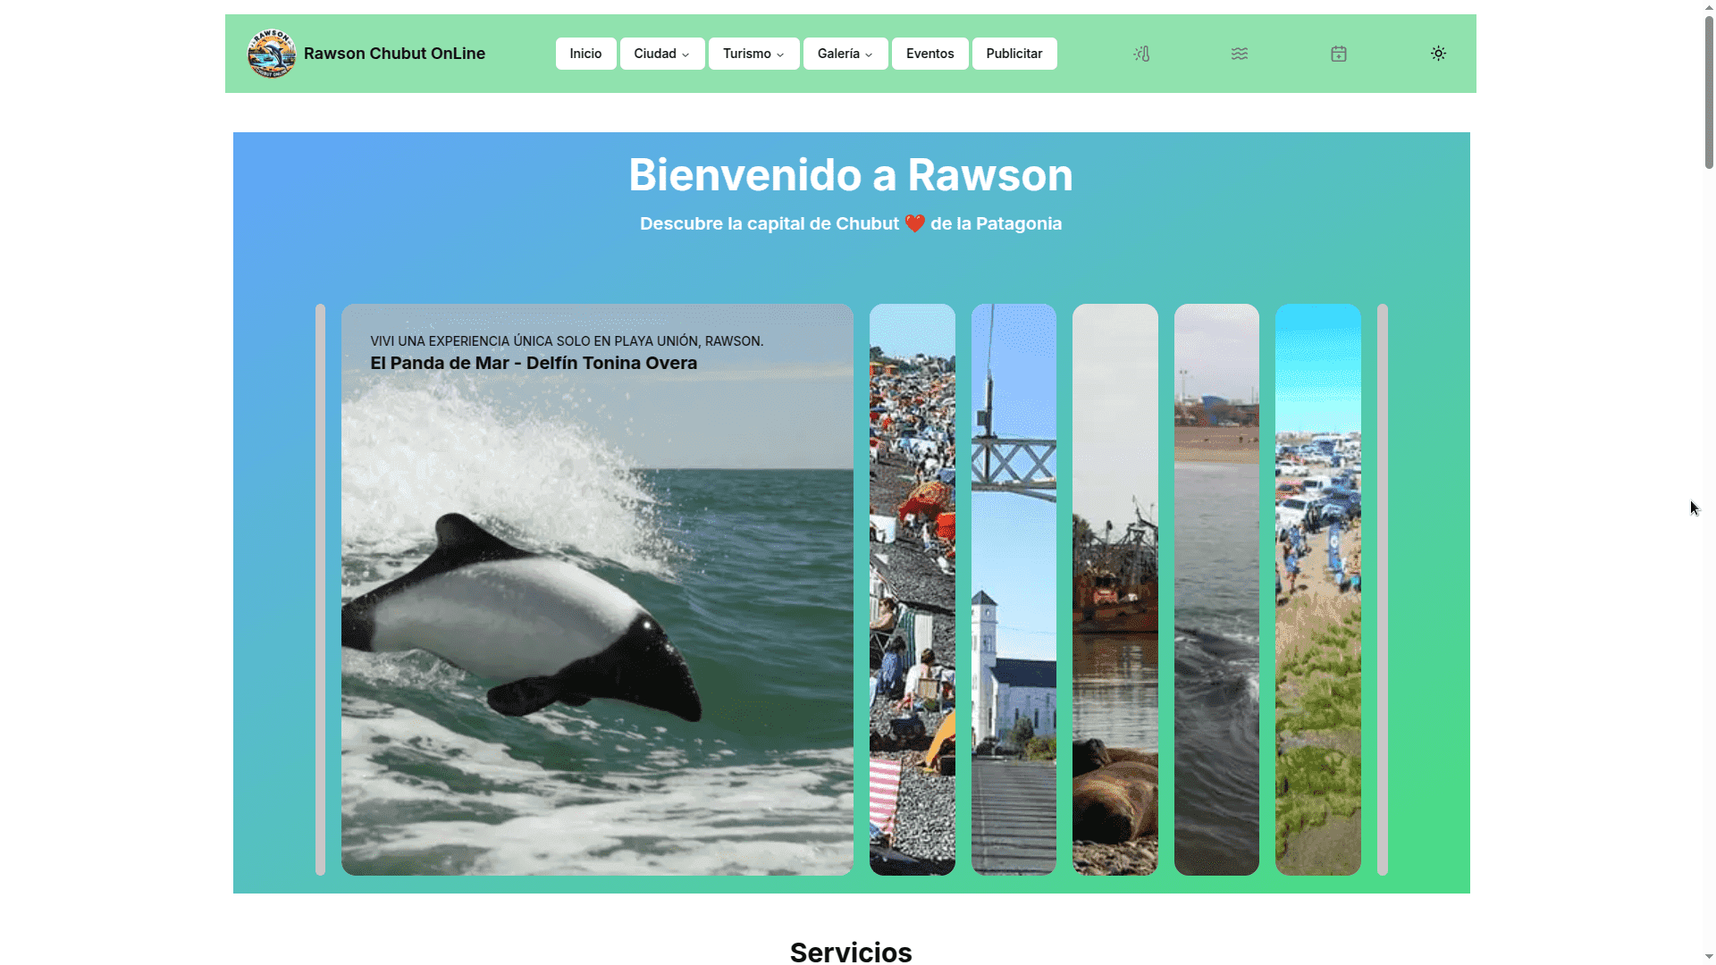Click the gallery's right gray bar
This screenshot has height=965, width=1716.
(1383, 590)
